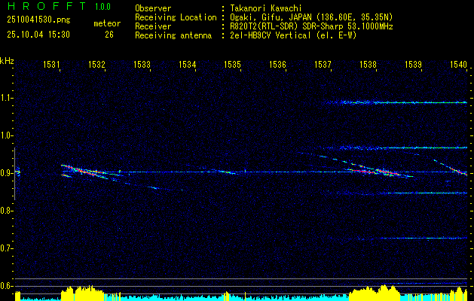474x301 pixels.
Task: Click the 2el-HB9CV Vertical antenna text
Action: 293,35
